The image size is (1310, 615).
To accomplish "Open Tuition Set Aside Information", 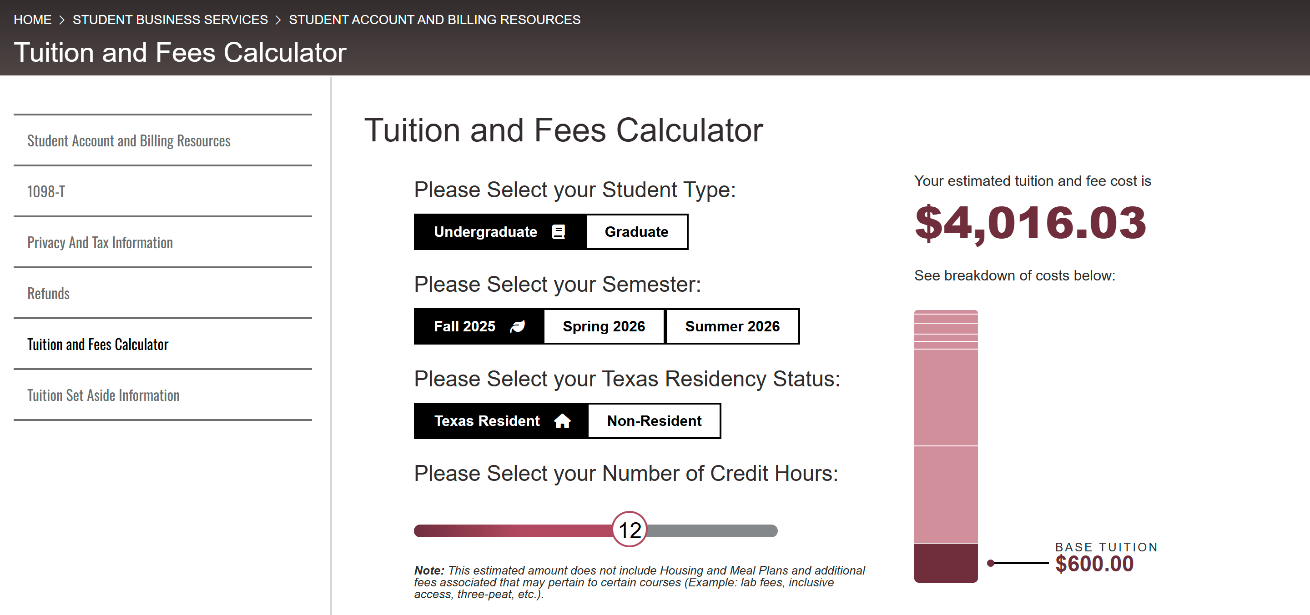I will coord(103,395).
